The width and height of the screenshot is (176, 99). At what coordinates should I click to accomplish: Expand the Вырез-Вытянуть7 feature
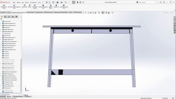point(1,48)
